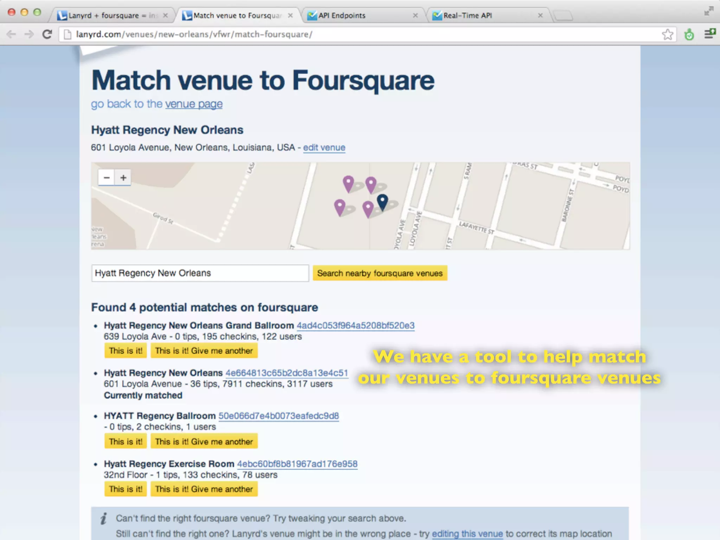Click 'This is it!' for Exercise Room
720x540 pixels.
point(126,489)
